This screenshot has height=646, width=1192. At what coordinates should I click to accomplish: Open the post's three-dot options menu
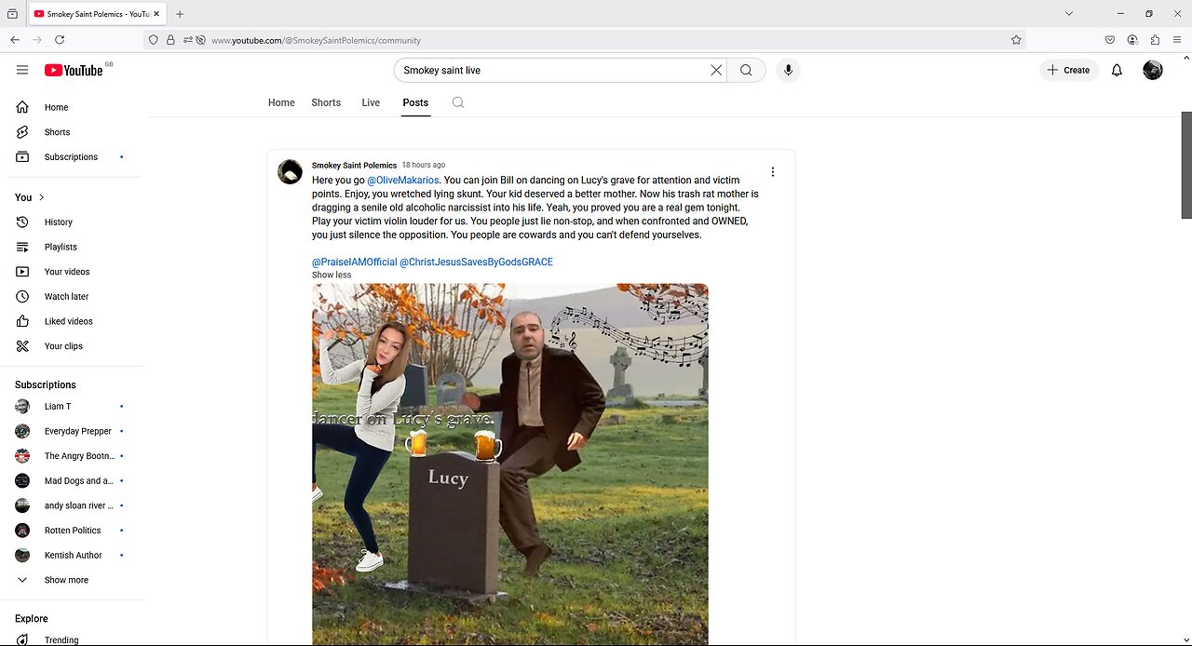772,171
